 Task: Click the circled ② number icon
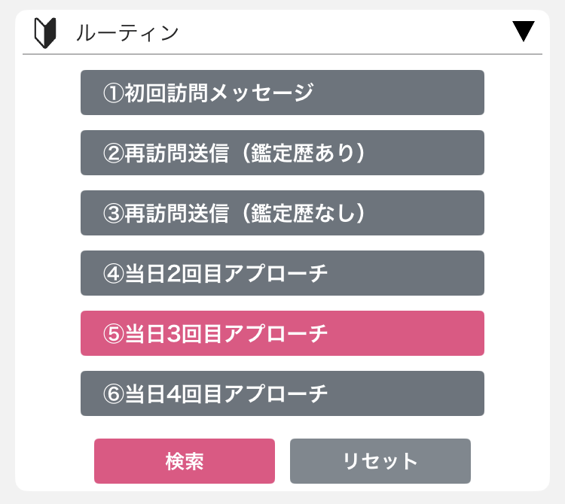click(x=114, y=153)
